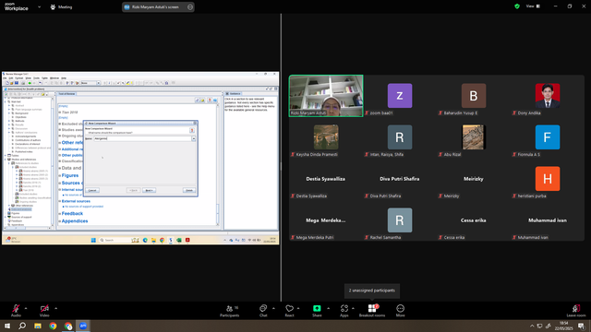The height and width of the screenshot is (332, 591).
Task: Expand the share options caret beside Share
Action: [x=329, y=308]
